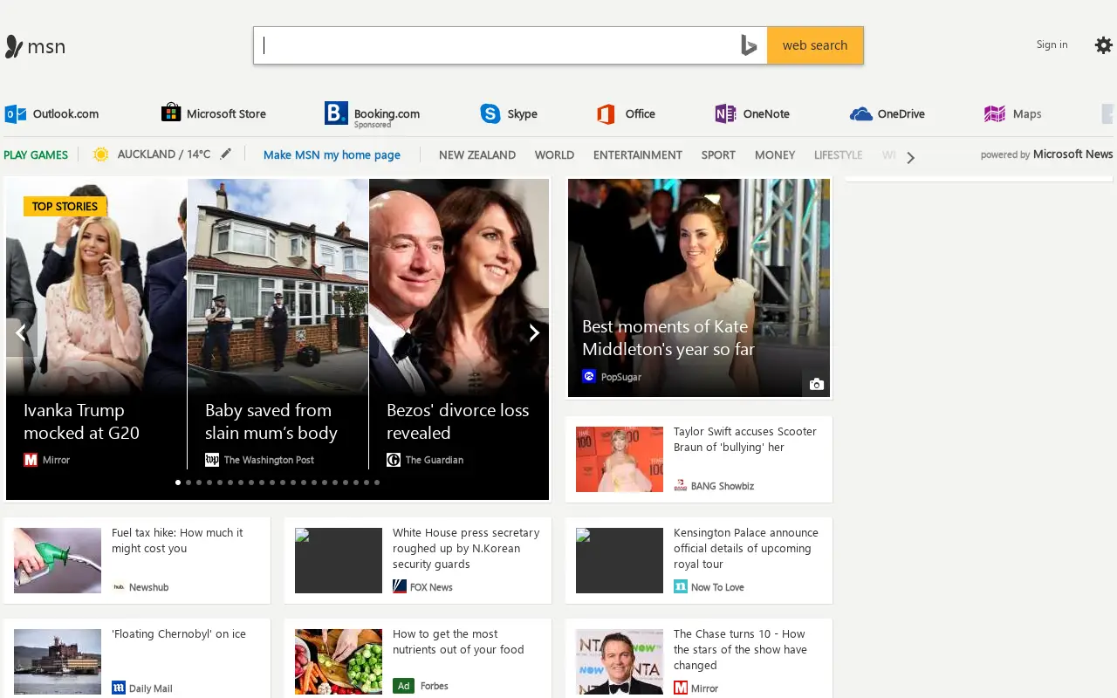Image resolution: width=1117 pixels, height=698 pixels.
Task: Click the Bing search icon
Action: click(748, 45)
